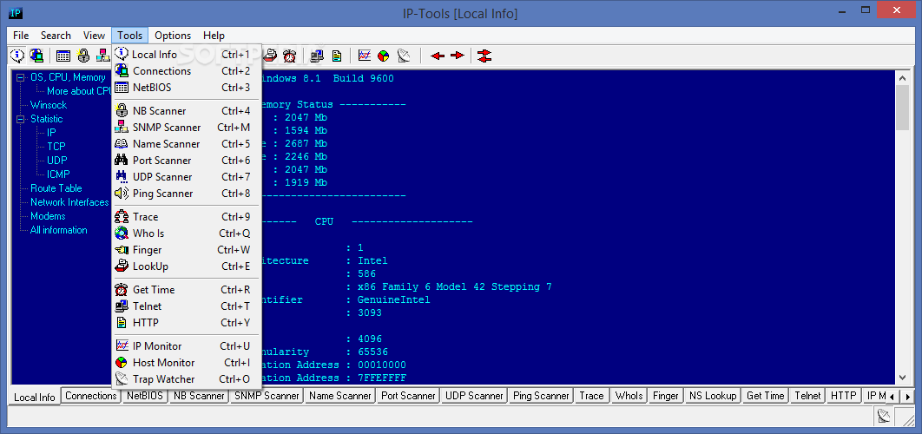The height and width of the screenshot is (434, 922).
Task: Click the Host Monitor pie toolbar icon
Action: point(384,56)
